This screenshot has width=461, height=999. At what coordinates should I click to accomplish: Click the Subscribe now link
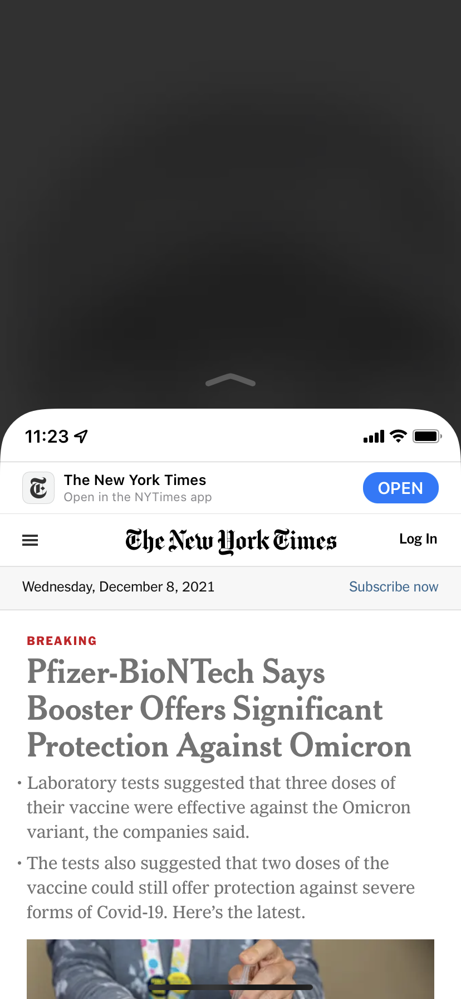(x=394, y=587)
